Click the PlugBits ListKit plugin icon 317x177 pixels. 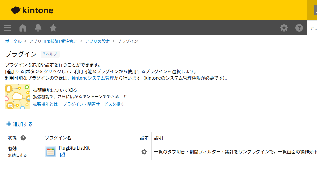point(50,152)
